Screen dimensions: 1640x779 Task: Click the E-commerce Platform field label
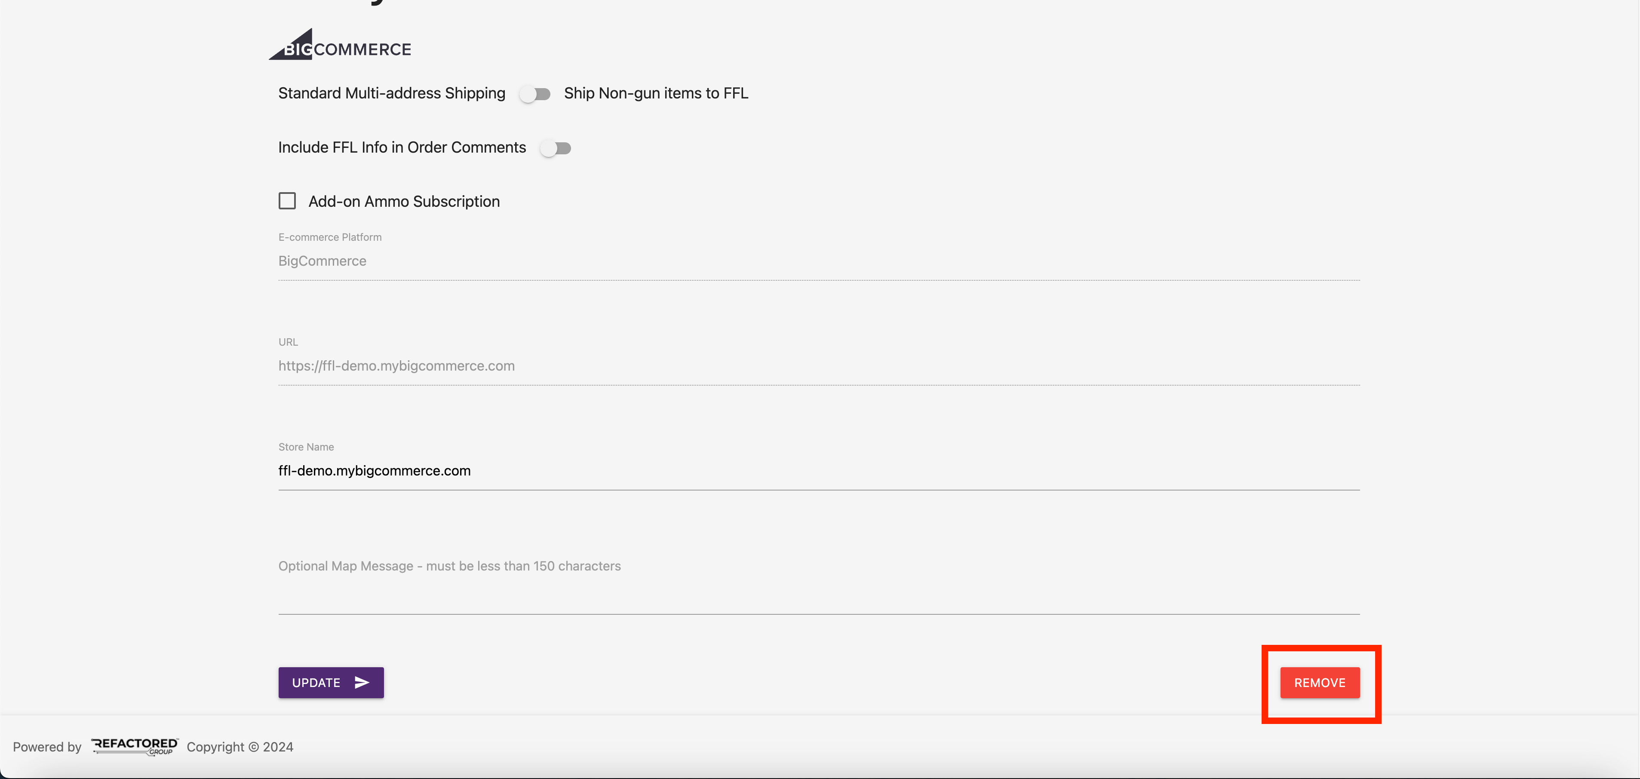(x=330, y=237)
